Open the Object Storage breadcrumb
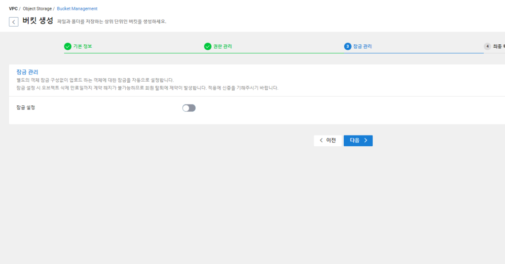 [37, 9]
